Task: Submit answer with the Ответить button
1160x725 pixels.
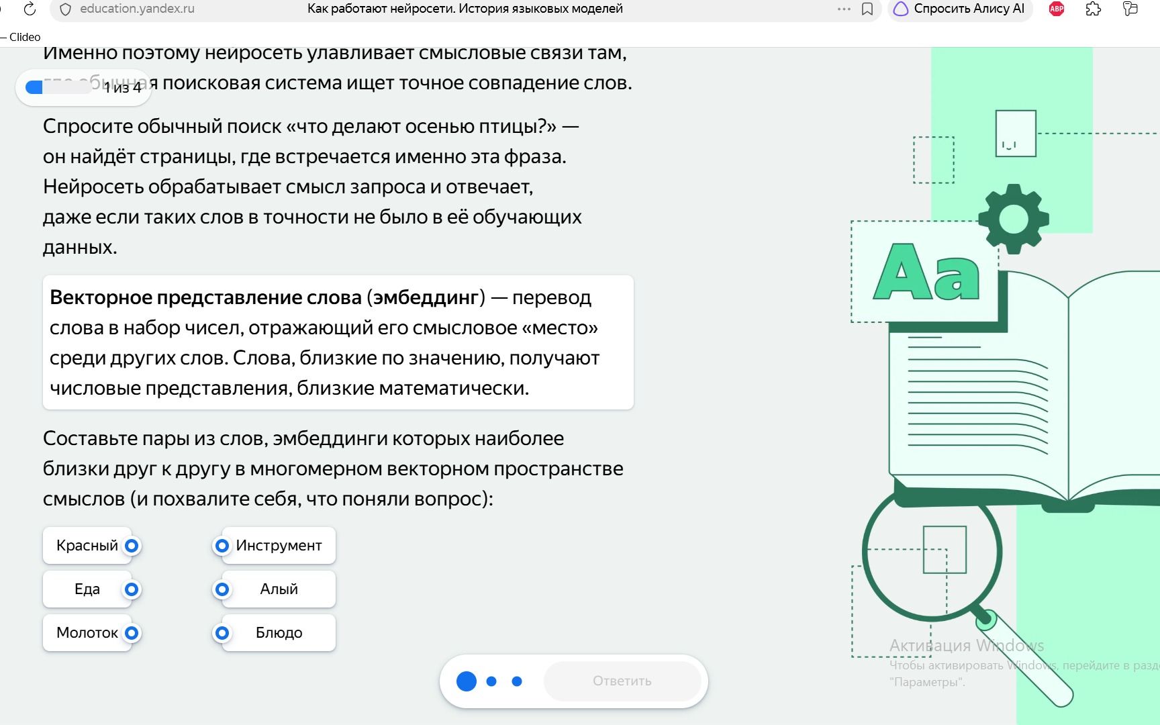Action: pos(622,681)
